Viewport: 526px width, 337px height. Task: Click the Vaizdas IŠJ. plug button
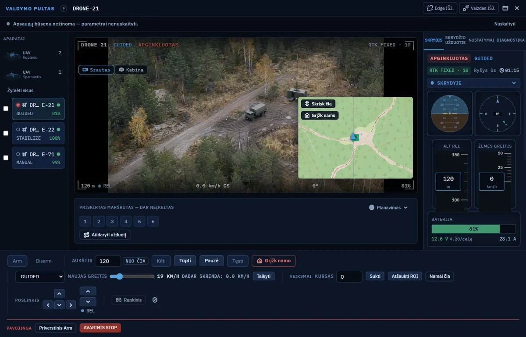pos(479,8)
